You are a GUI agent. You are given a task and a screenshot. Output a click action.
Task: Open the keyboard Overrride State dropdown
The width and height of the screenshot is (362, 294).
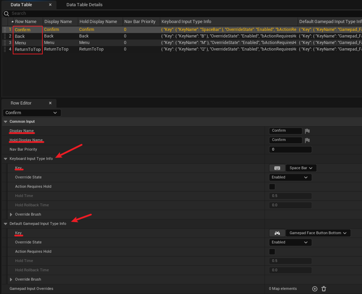coord(290,177)
